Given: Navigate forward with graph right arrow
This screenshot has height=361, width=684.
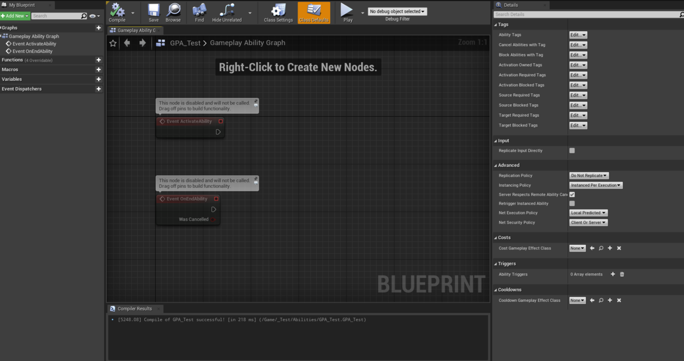Looking at the screenshot, I should tap(142, 43).
